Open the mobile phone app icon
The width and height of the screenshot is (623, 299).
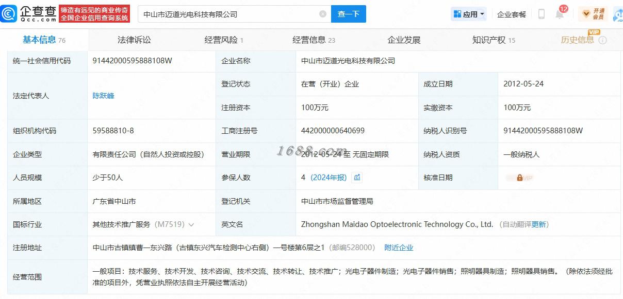coord(541,14)
